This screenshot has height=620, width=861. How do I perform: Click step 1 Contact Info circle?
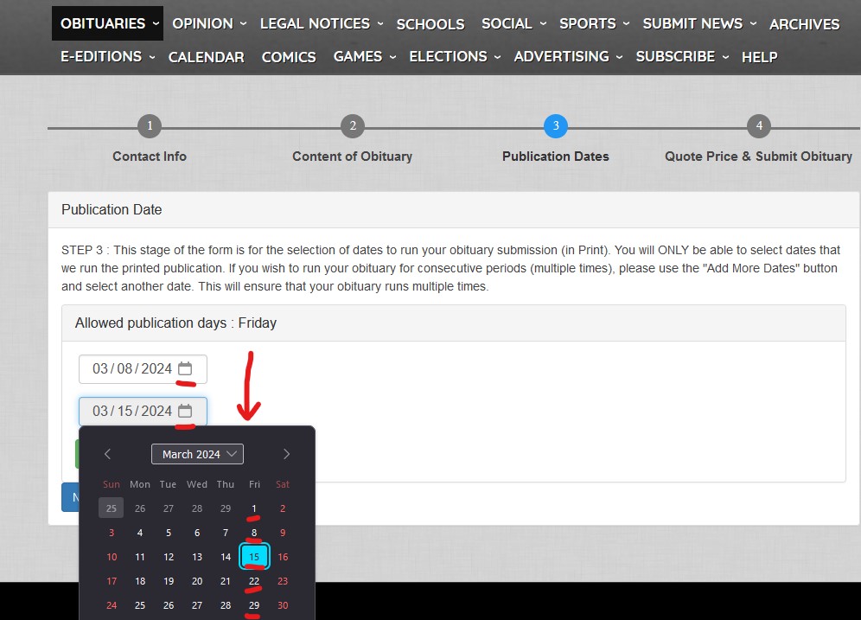click(x=150, y=126)
